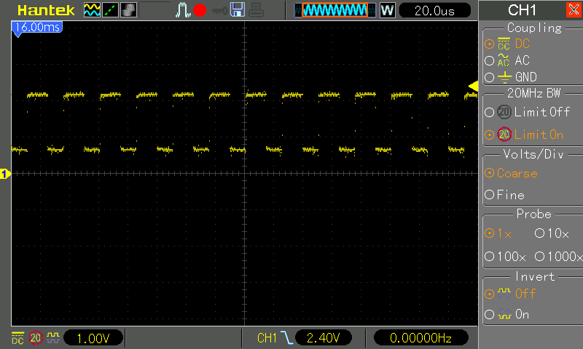Click the Hantek logo
This screenshot has height=349, width=583.
(x=46, y=10)
